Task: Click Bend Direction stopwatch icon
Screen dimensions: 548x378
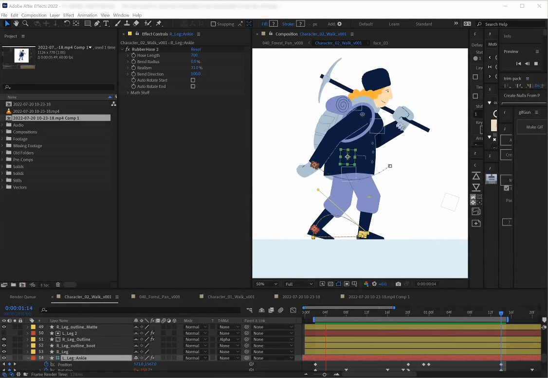Action: 133,74
